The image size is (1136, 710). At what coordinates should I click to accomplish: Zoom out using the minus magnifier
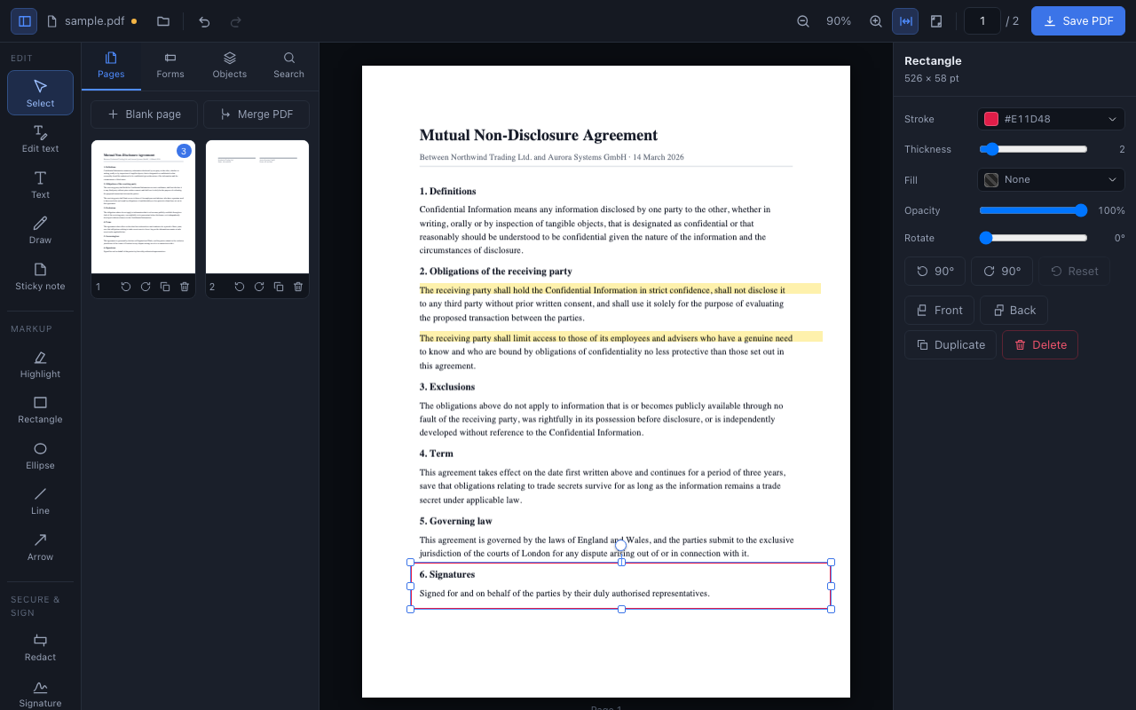click(803, 21)
